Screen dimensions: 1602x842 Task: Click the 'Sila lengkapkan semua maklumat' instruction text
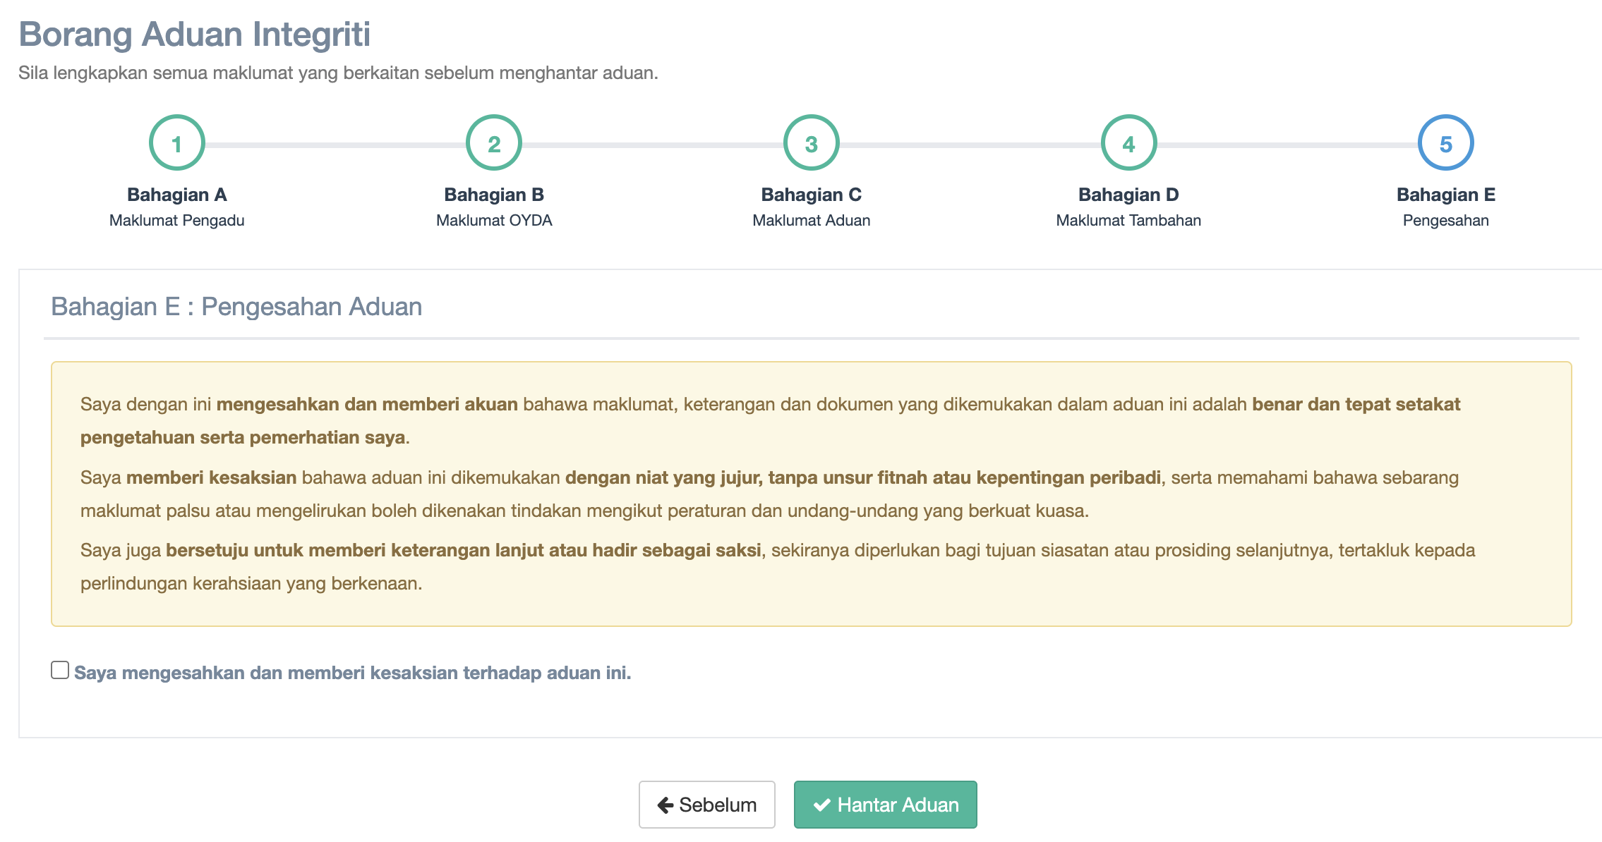click(x=338, y=73)
